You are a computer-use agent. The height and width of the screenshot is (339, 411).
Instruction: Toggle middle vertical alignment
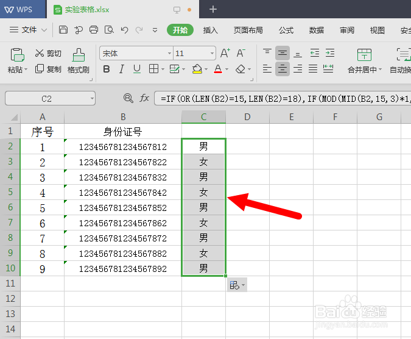(283, 53)
